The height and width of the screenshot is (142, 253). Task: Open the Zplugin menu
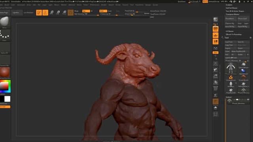point(148,5)
